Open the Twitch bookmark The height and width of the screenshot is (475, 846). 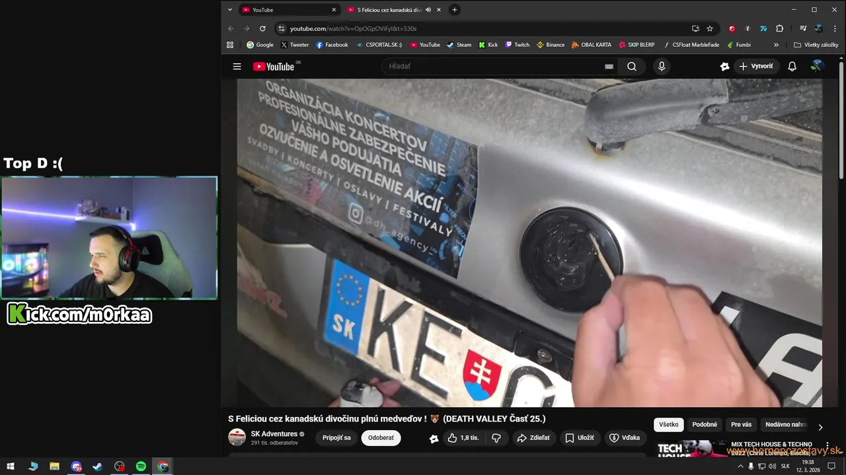pos(517,45)
